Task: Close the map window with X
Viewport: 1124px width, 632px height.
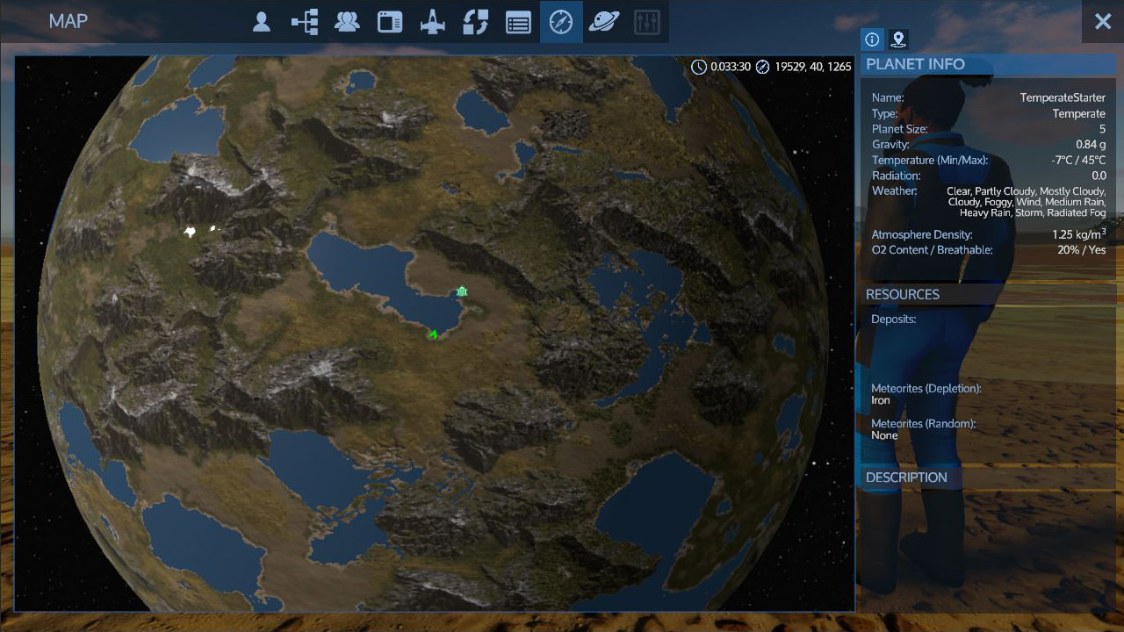Action: pyautogui.click(x=1103, y=22)
